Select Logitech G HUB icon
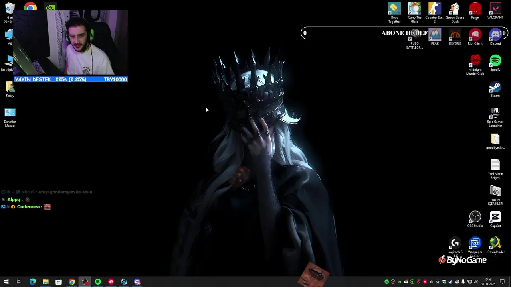 tap(455, 247)
